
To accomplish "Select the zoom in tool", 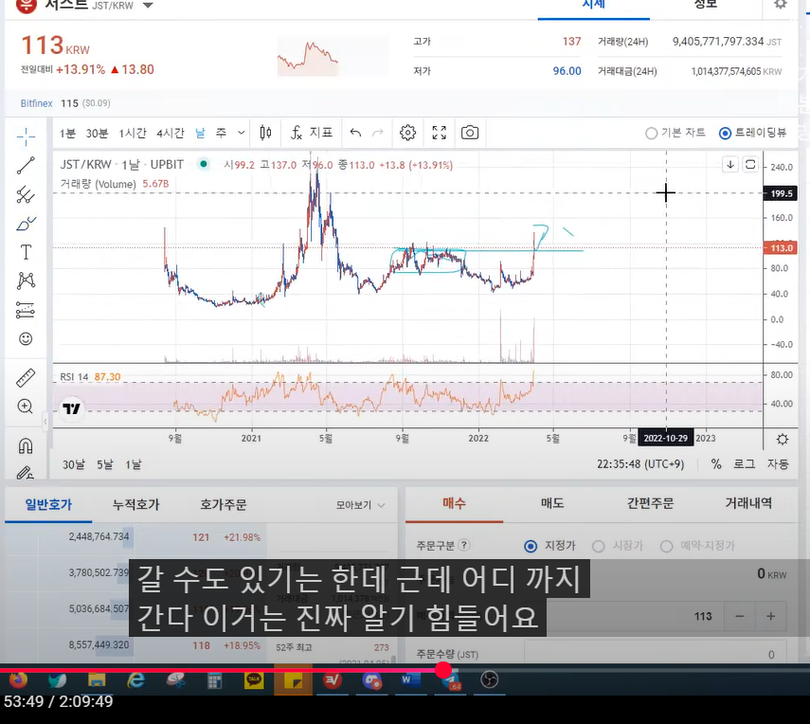I will coord(26,407).
